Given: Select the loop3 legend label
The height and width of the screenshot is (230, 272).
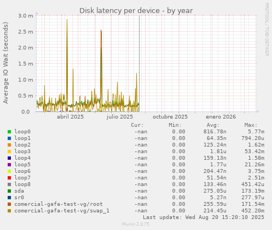Looking at the screenshot, I should pos(22,152).
